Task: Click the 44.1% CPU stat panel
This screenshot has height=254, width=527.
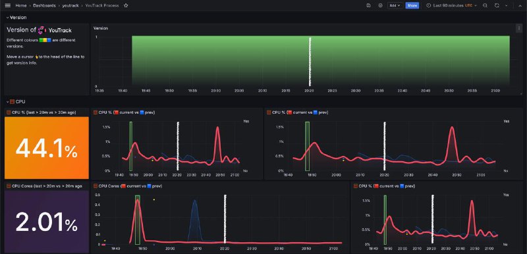Action: tap(47, 147)
